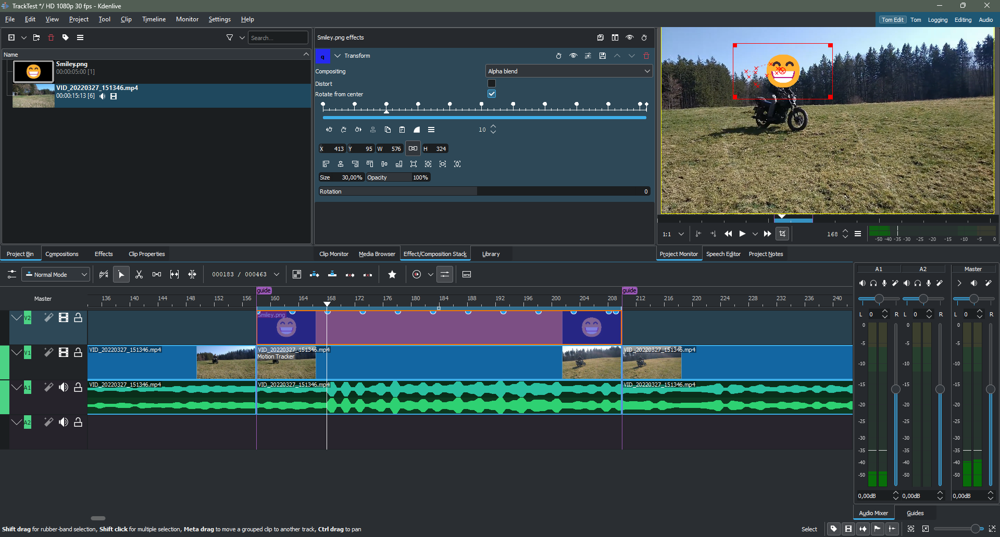The image size is (1000, 537).
Task: Collapse the Transform effect section
Action: coord(337,56)
